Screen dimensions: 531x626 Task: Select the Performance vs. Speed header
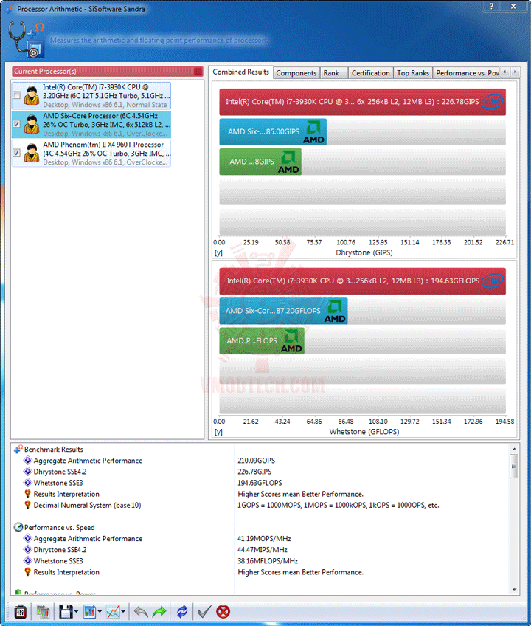[x=60, y=528]
